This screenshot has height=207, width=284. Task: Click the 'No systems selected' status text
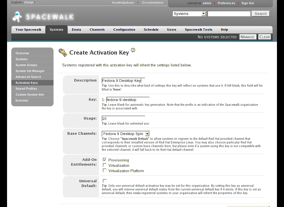pos(217,37)
